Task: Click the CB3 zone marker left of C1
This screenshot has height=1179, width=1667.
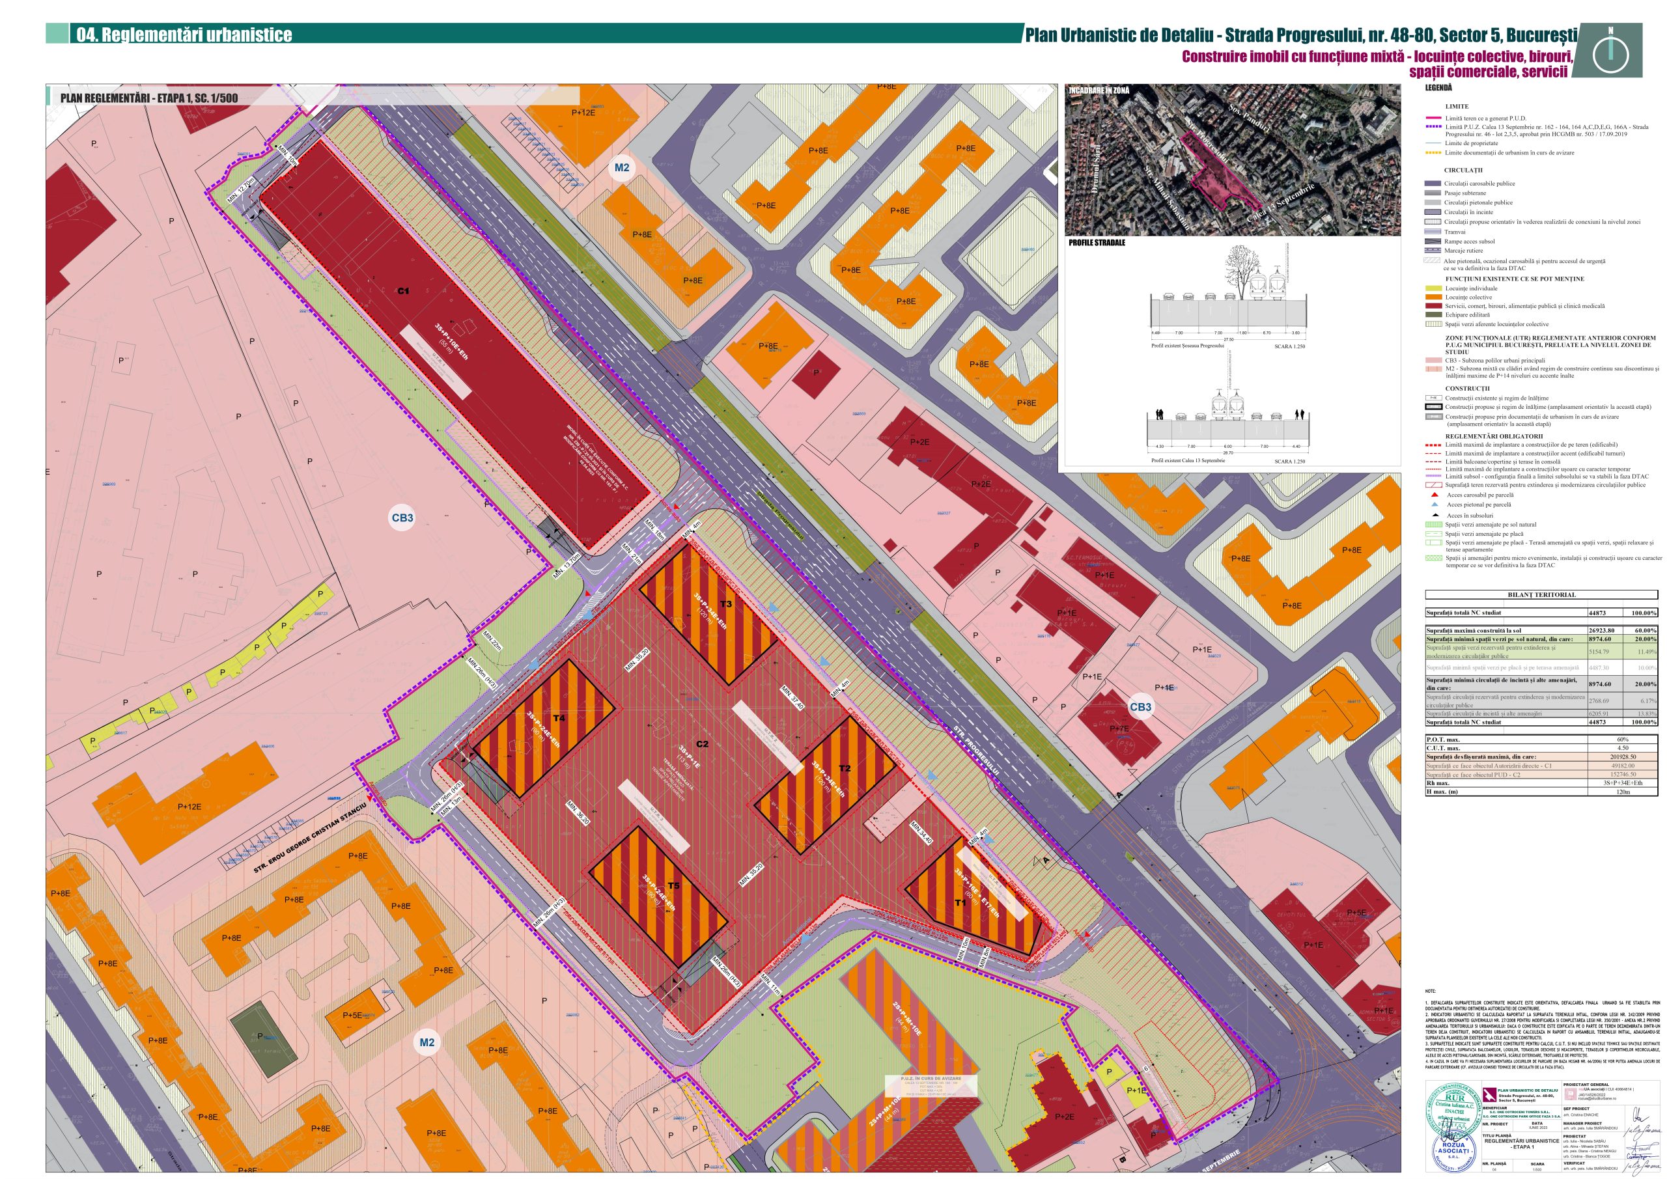Action: [x=402, y=518]
